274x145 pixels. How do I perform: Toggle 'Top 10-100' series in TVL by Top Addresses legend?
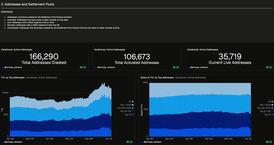tap(127, 111)
